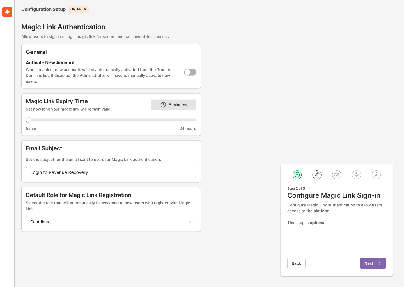Click the 5 min label below the slider

click(31, 128)
